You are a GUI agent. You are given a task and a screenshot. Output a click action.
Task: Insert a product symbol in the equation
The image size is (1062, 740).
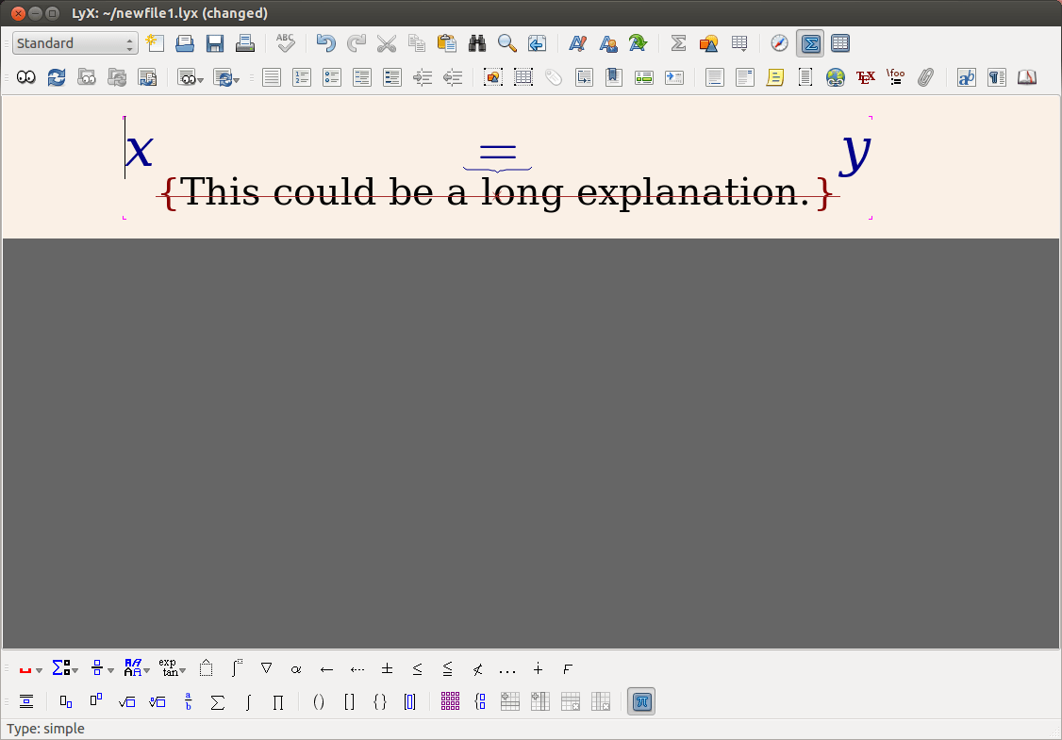point(278,701)
